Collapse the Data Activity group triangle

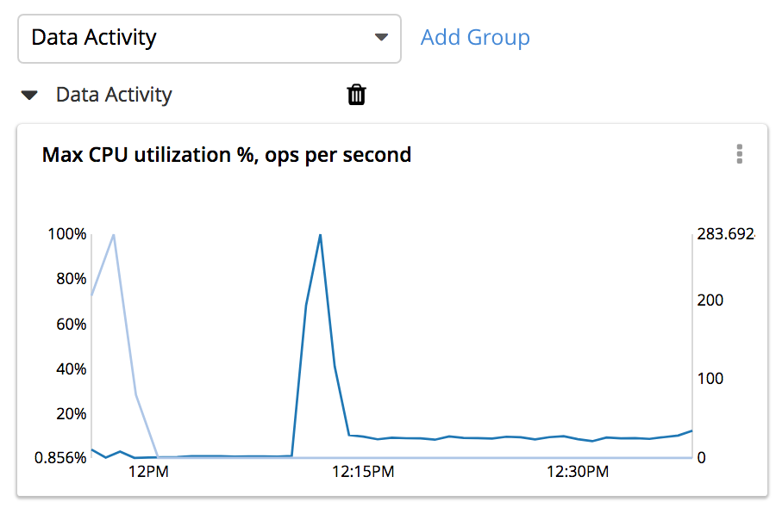[x=30, y=96]
